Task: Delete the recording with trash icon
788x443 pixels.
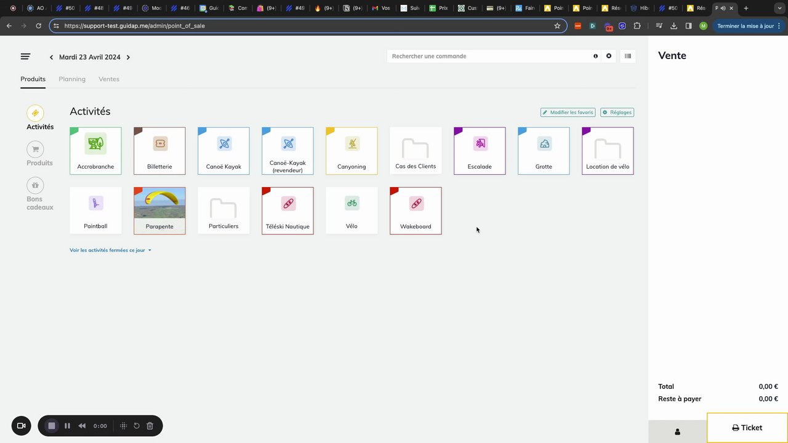Action: [150, 426]
